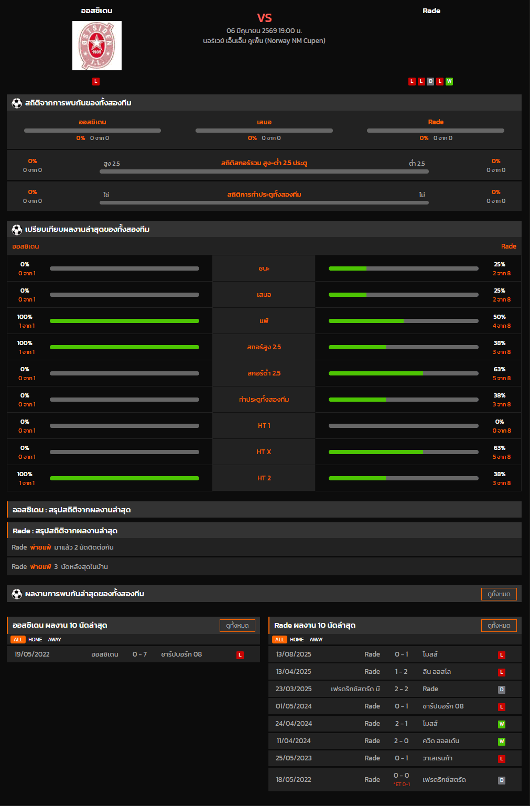Click Rade พ่ายแพ้ 3 นัดหลังสุดในบ้าน row
530x806 pixels.
264,567
